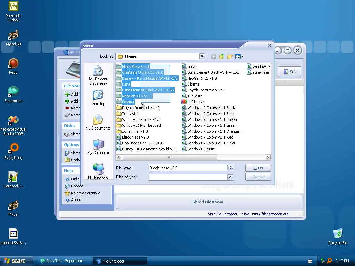Open the View menu icon in dialog
This screenshot has height=266, width=355.
tap(239, 56)
